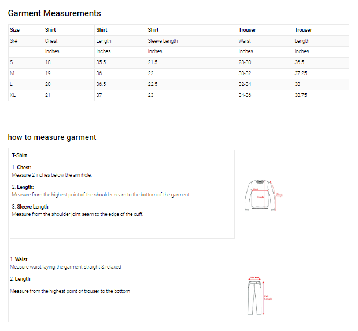Click the 21.5 sleeve length value
The height and width of the screenshot is (331, 358).
click(x=153, y=62)
